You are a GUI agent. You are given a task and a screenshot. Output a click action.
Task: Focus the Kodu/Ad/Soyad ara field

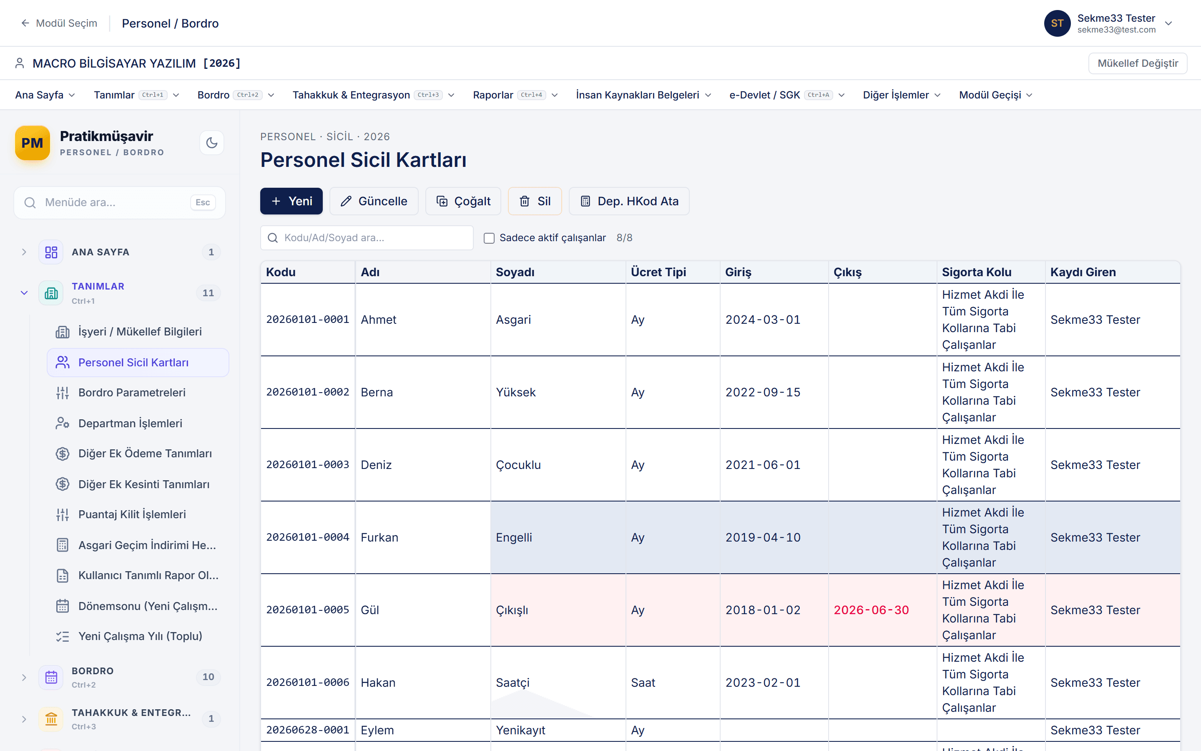(x=367, y=238)
